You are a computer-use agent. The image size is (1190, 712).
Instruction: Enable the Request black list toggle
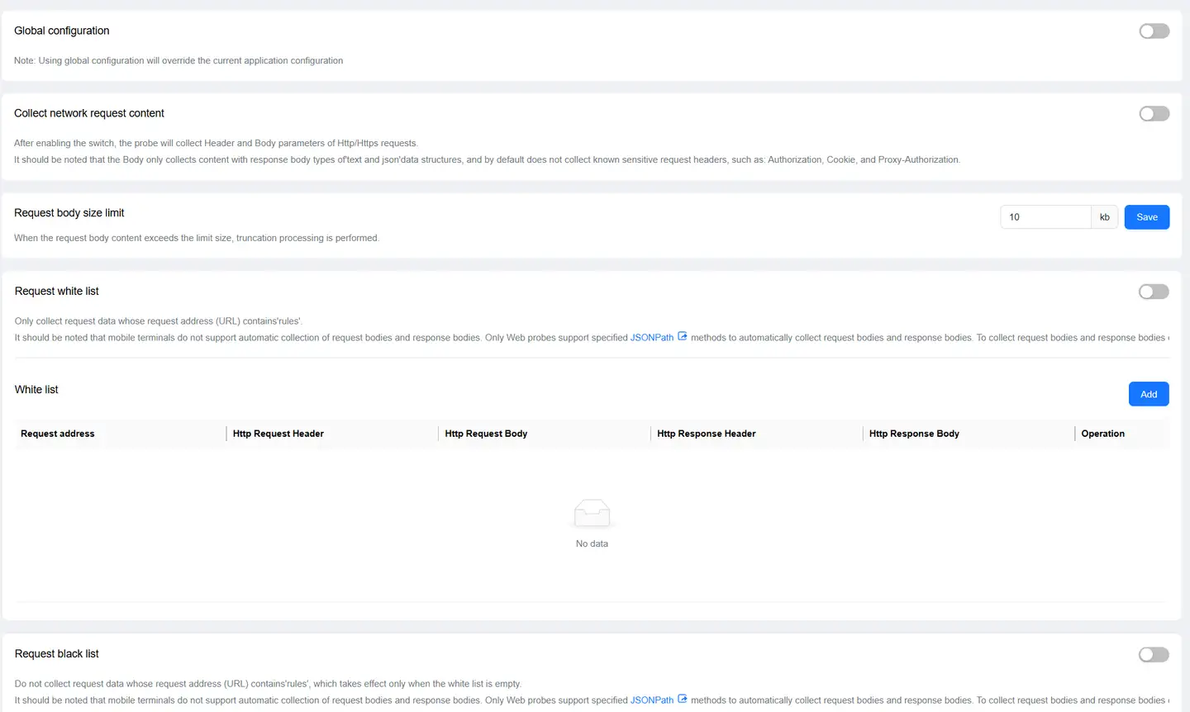(x=1153, y=655)
